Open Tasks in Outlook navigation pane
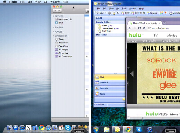The height and width of the screenshot is (133, 180). 110,94
